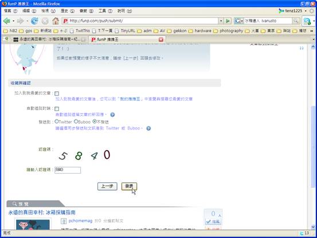The image size is (317, 238).
Task: Click the pchomemag avatar icon
Action: pos(64,221)
